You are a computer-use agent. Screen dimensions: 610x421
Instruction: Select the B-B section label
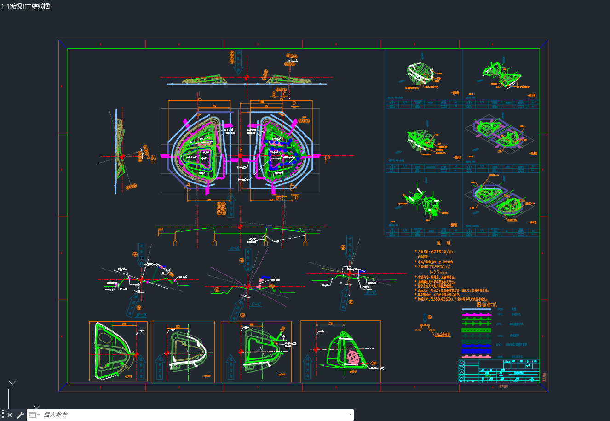coord(141,315)
